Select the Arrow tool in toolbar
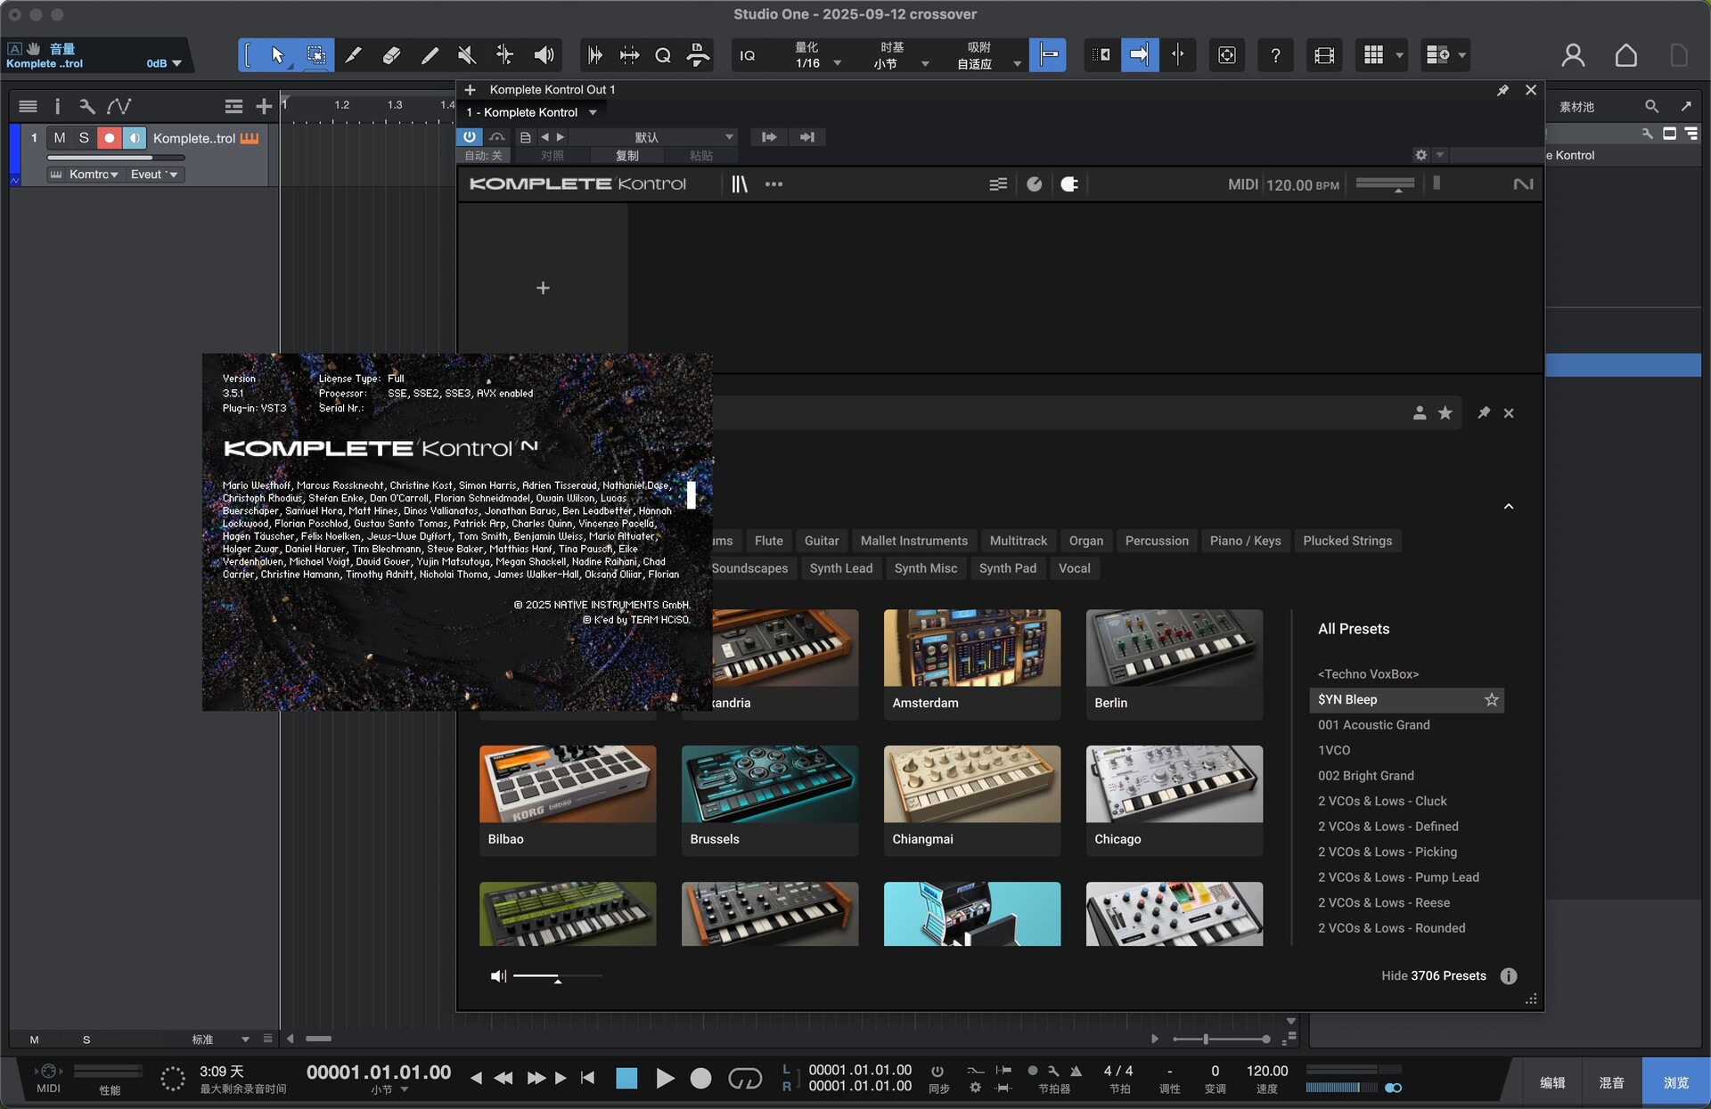This screenshot has width=1711, height=1109. tap(277, 55)
